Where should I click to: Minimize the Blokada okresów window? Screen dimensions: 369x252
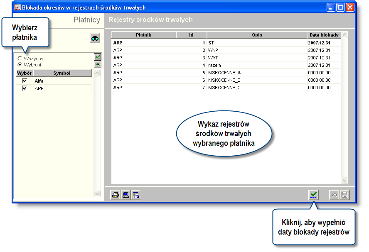click(331, 7)
